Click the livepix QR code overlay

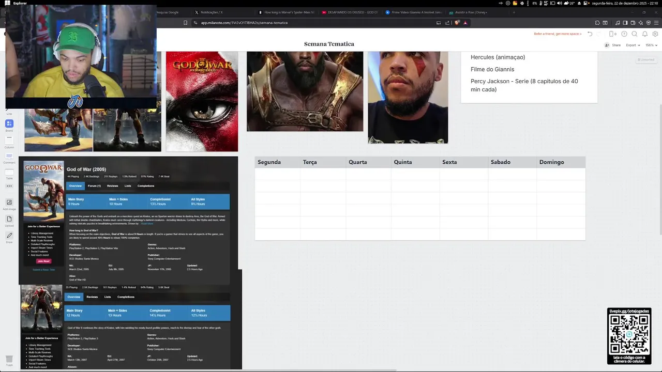(629, 336)
